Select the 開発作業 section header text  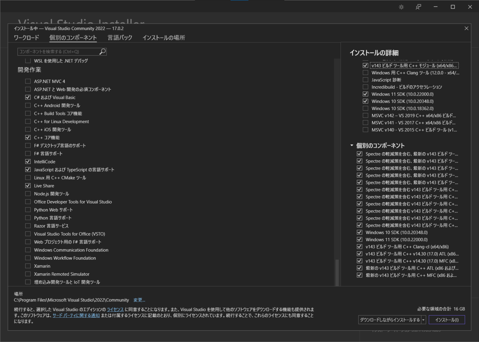coord(30,70)
